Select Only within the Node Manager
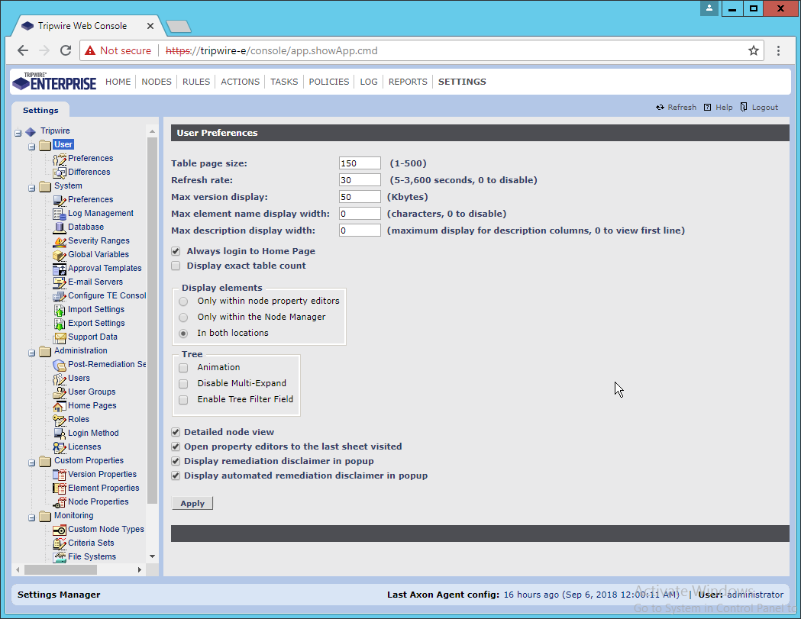The height and width of the screenshot is (619, 801). (x=183, y=317)
